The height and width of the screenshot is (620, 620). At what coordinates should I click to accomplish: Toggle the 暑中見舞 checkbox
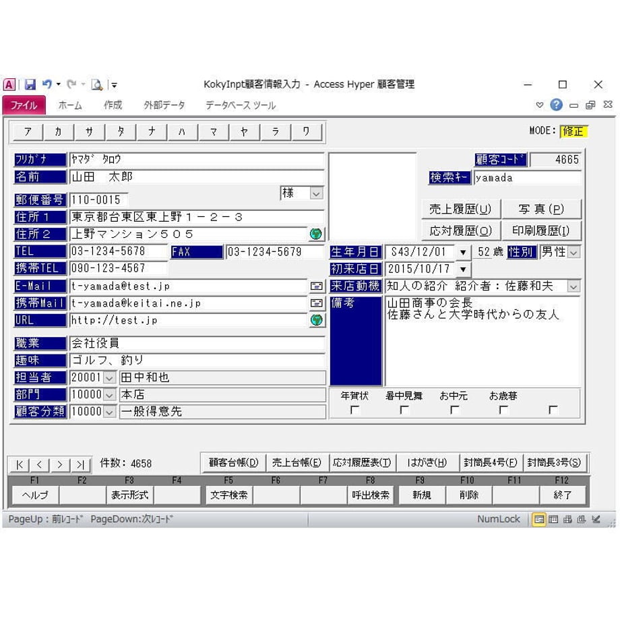pyautogui.click(x=404, y=410)
